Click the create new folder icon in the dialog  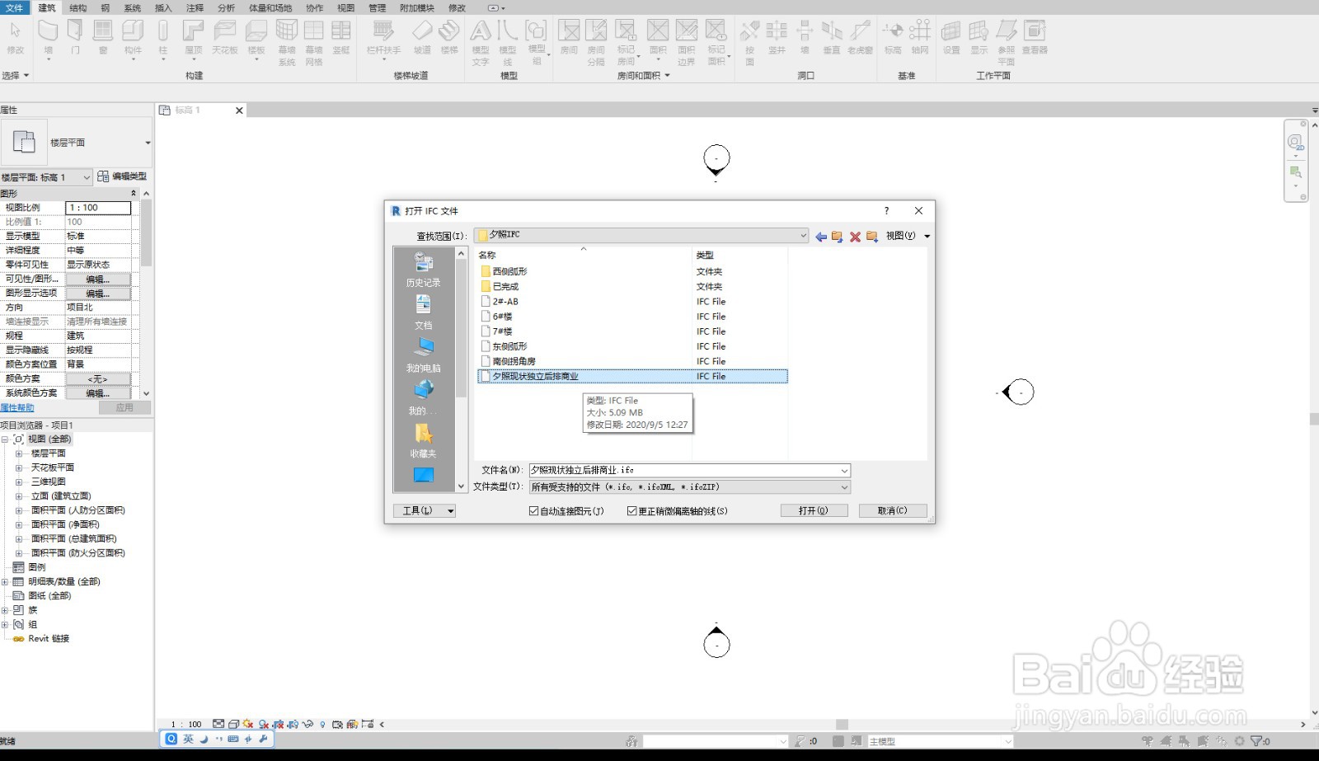(x=872, y=237)
